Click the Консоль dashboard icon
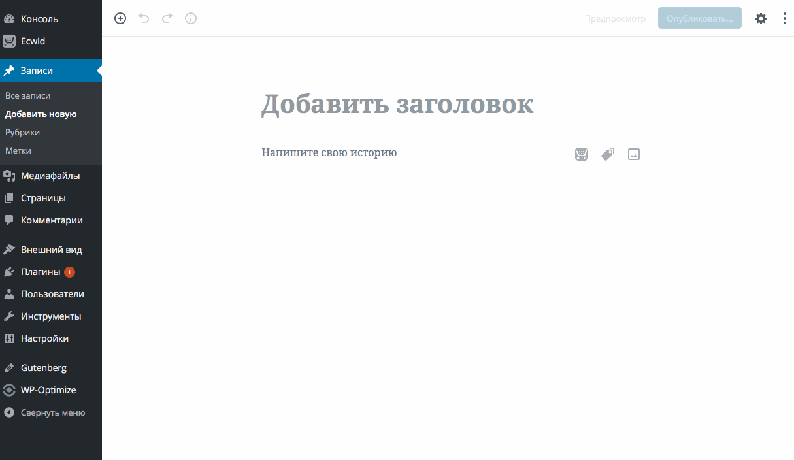This screenshot has height=460, width=794. (9, 19)
